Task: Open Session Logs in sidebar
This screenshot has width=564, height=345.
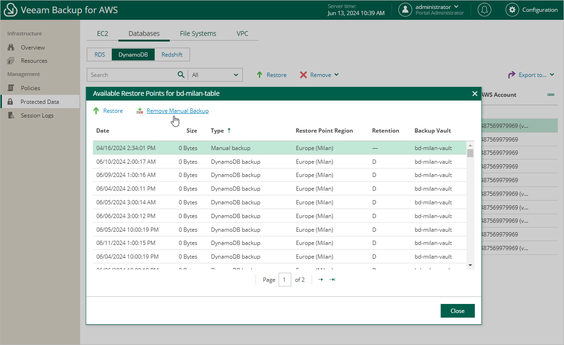Action: click(37, 115)
